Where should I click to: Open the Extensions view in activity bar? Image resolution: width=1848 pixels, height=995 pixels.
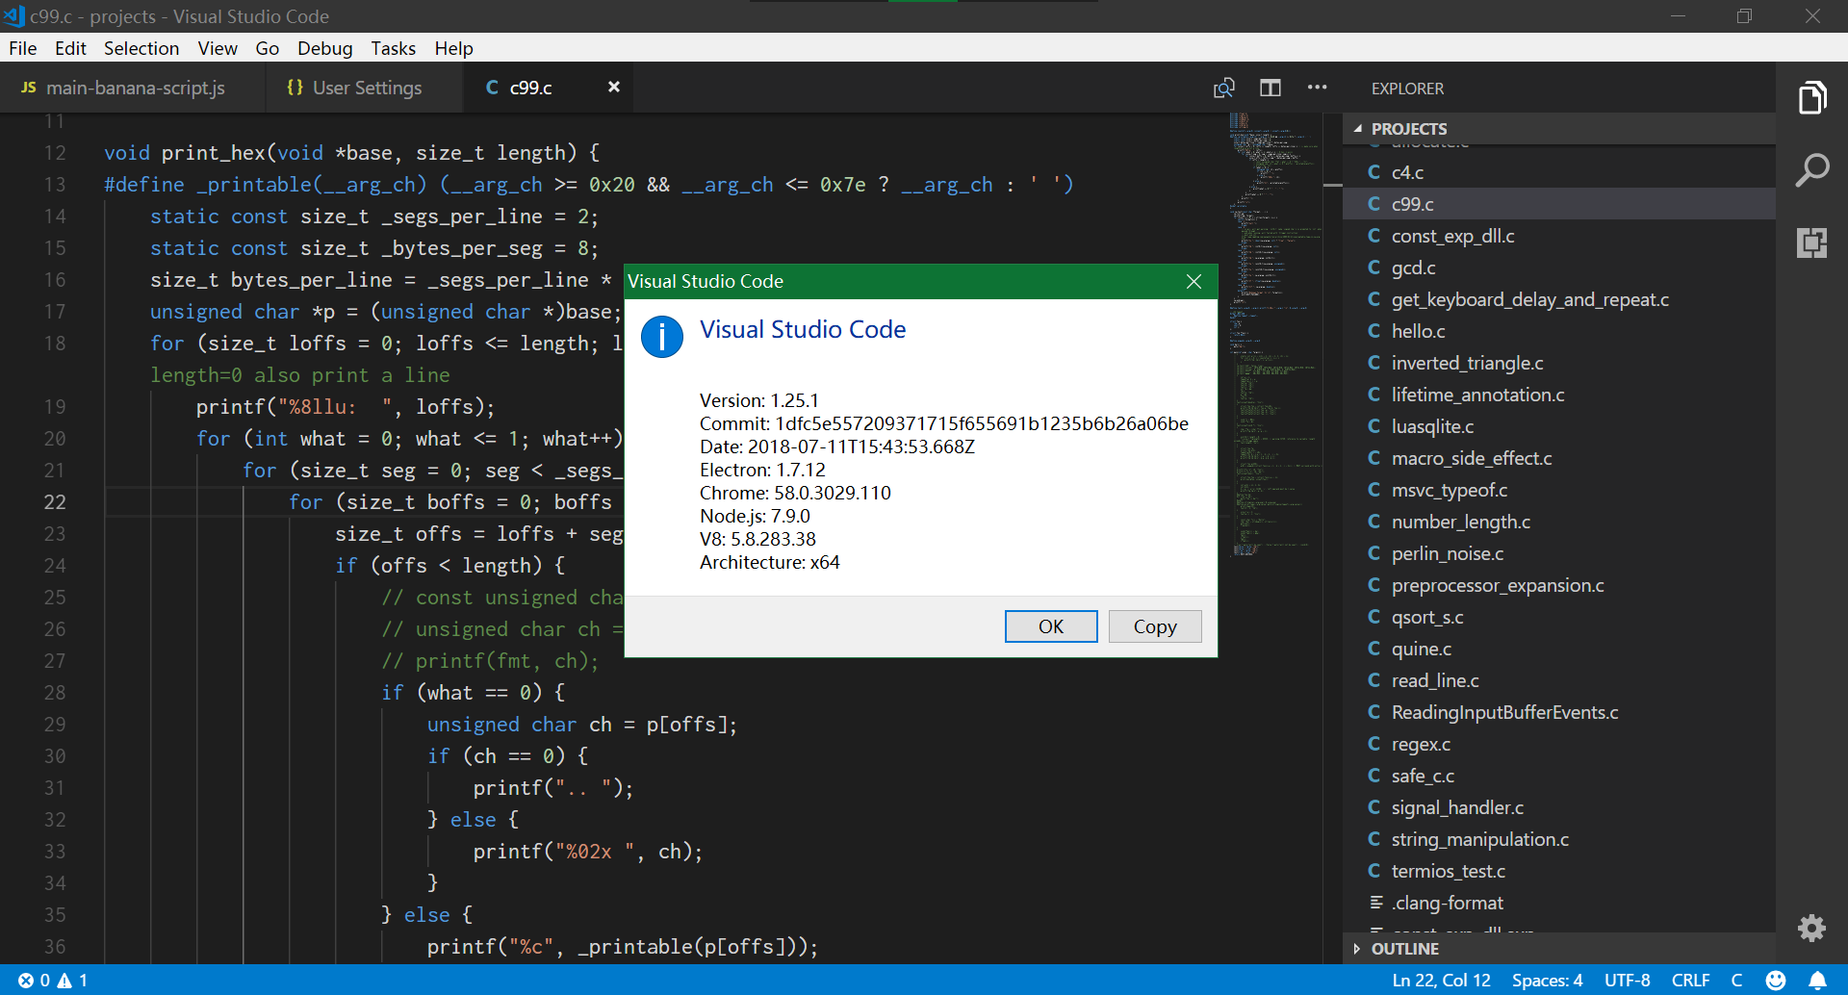(x=1812, y=242)
